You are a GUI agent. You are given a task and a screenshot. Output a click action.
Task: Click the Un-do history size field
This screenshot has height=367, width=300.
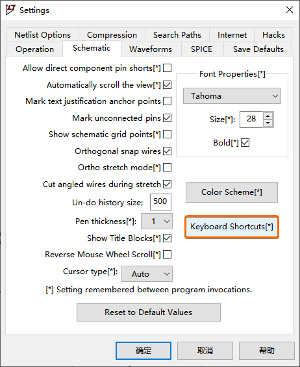tap(160, 202)
